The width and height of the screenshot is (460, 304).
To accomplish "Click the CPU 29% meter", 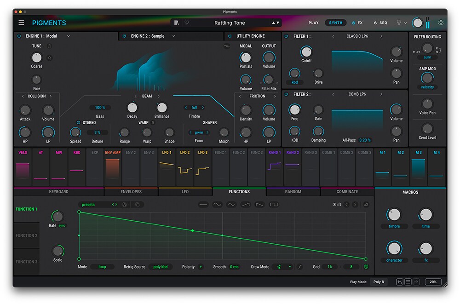I will (433, 282).
